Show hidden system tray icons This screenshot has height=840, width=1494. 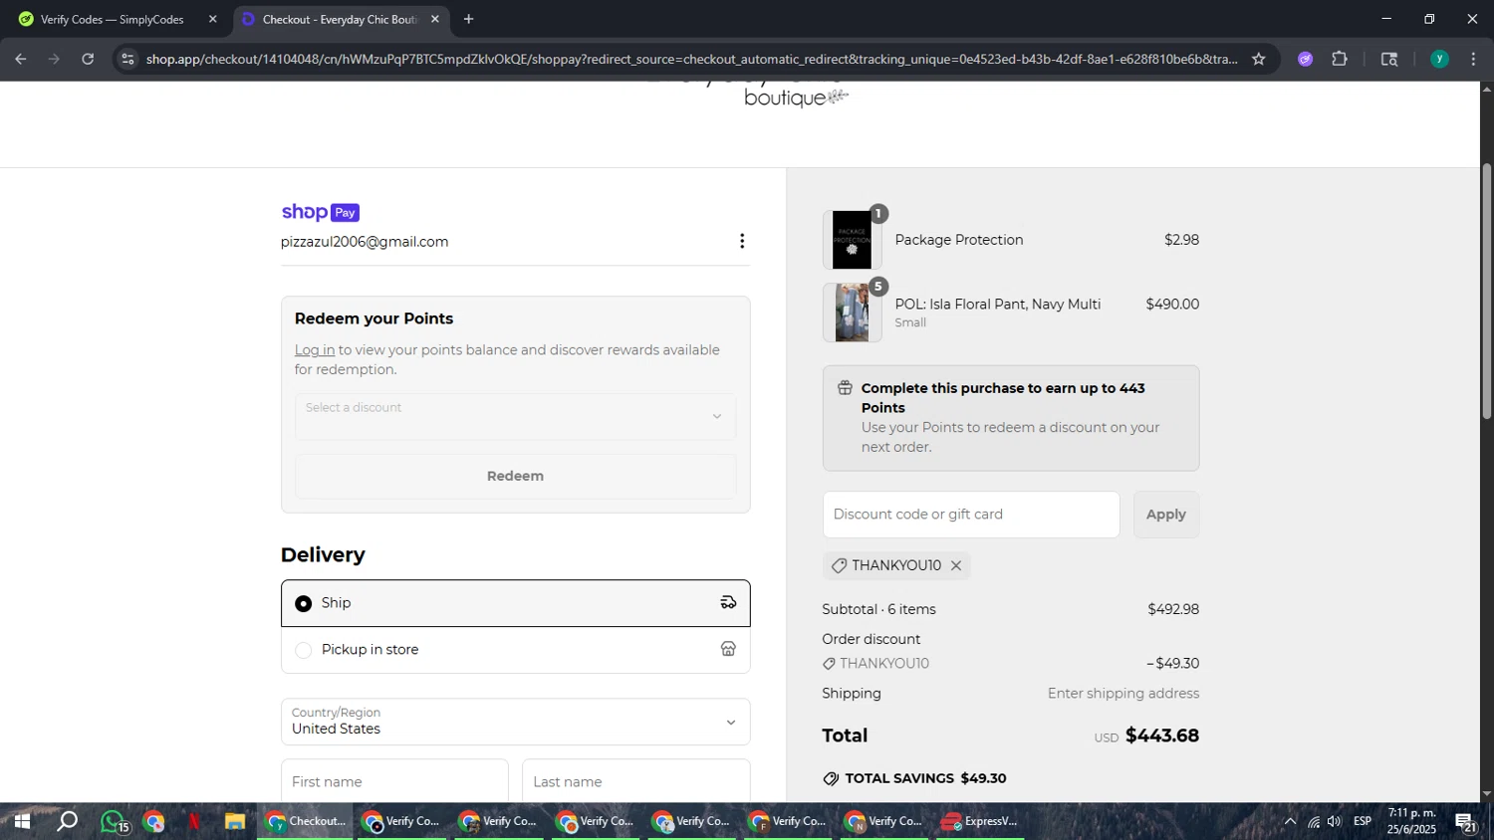click(1290, 821)
